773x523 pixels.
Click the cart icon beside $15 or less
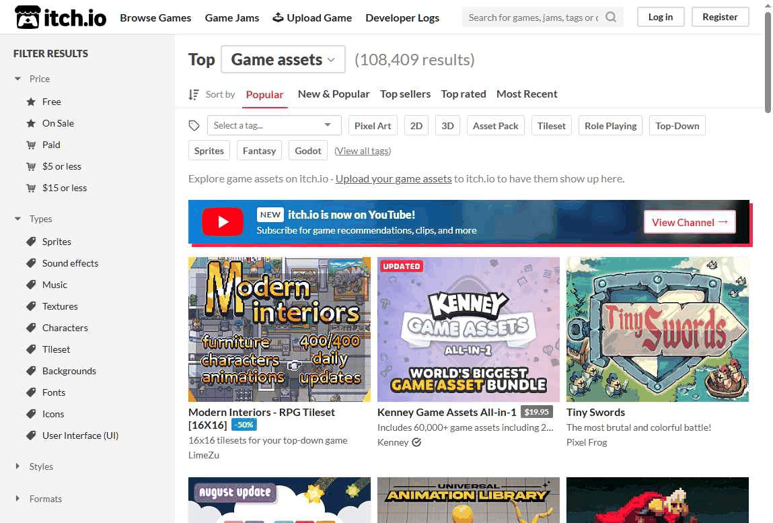(x=31, y=188)
